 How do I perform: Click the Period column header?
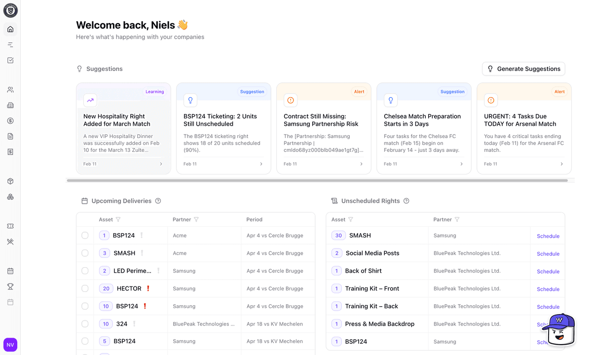(x=255, y=219)
